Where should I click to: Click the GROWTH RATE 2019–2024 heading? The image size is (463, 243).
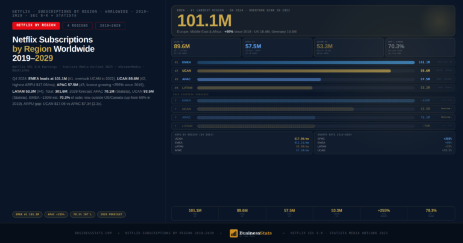(x=335, y=134)
